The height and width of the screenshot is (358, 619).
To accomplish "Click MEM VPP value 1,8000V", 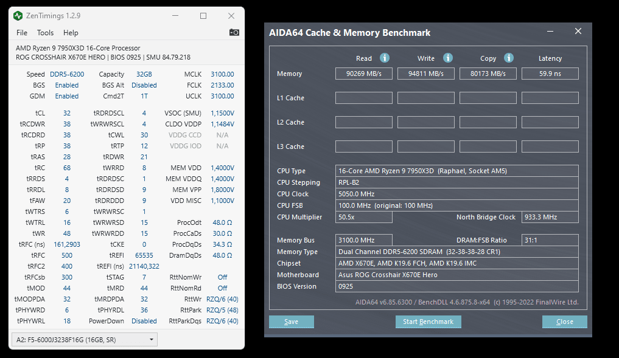I will click(x=222, y=190).
